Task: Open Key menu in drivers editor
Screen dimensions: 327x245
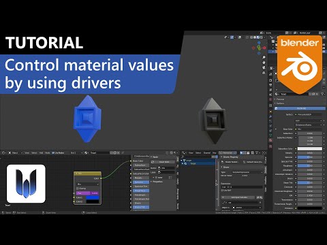Action: (215, 153)
